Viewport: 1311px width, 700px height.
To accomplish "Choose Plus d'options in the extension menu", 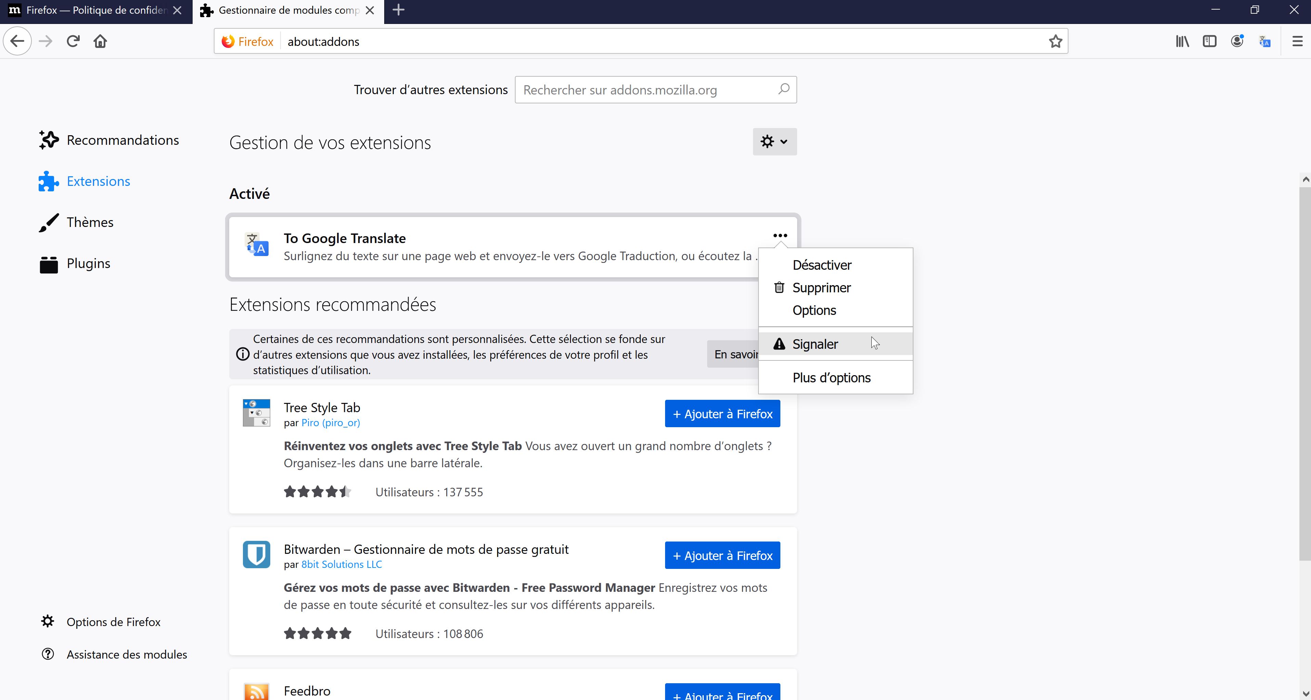I will (x=835, y=378).
